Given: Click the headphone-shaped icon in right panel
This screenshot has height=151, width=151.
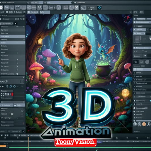Looking at the screenshot, I should click(x=141, y=62).
